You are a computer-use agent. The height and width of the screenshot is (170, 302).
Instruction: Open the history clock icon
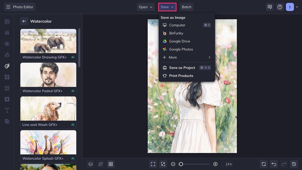click(294, 164)
